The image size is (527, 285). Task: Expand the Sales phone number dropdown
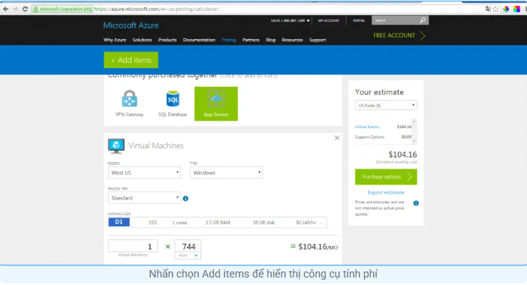pos(291,20)
